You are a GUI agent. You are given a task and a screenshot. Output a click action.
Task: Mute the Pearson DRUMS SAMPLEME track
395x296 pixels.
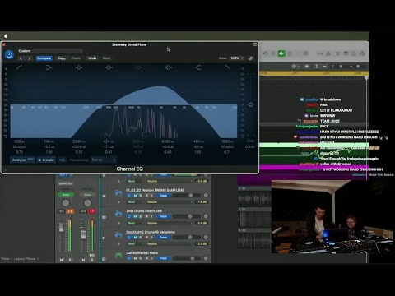click(135, 196)
